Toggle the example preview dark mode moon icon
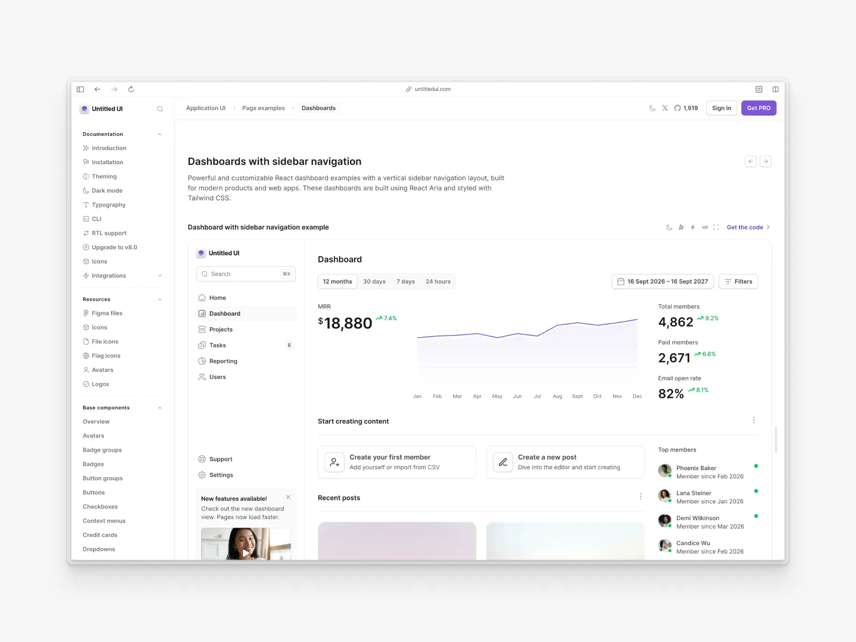Image resolution: width=856 pixels, height=642 pixels. click(x=669, y=227)
